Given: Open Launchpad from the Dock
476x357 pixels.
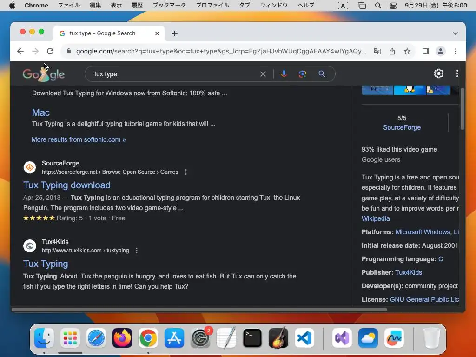Looking at the screenshot, I should click(x=70, y=338).
